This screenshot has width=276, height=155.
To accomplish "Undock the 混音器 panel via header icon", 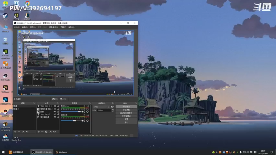I will (90, 103).
